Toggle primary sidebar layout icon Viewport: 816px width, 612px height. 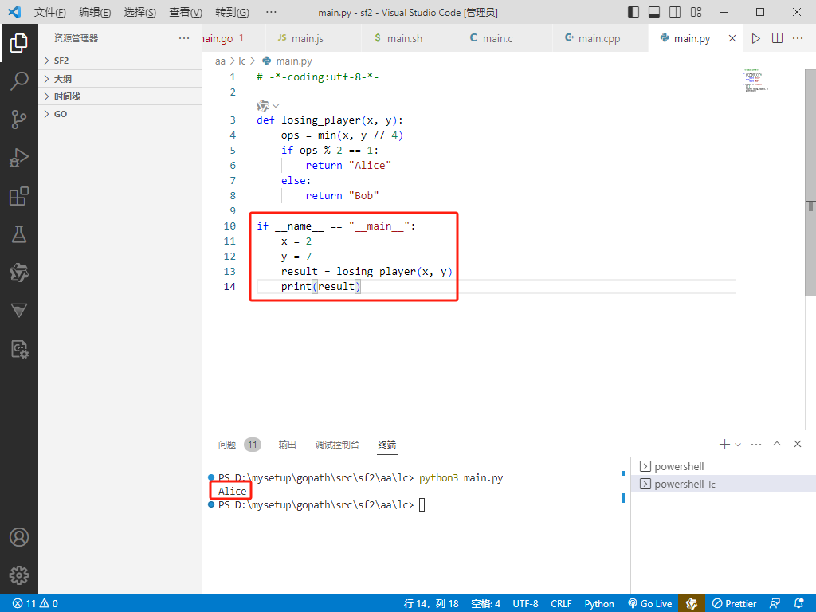click(x=634, y=12)
